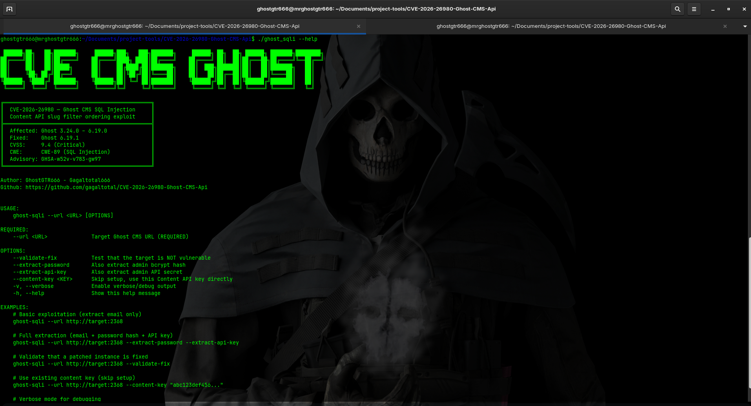This screenshot has height=406, width=751.
Task: Click 'CVE-2026-26980 — Ghost CMS SQL Injection' line
Action: click(73, 110)
